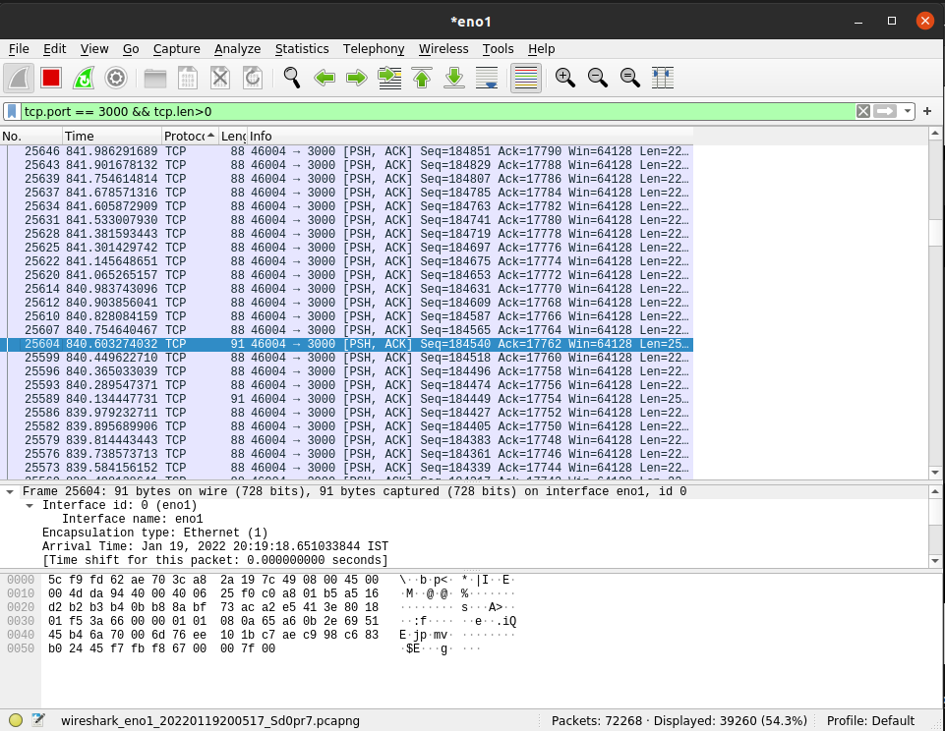The image size is (945, 731).
Task: Apply the display filter arrow button
Action: click(885, 111)
